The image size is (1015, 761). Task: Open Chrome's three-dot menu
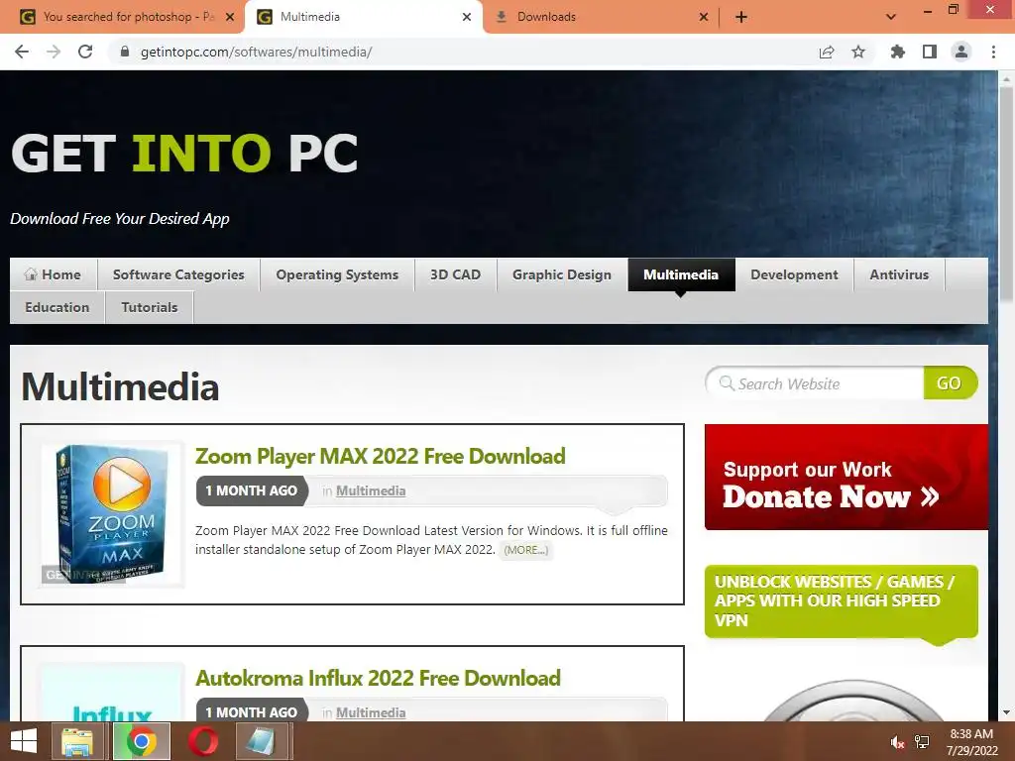click(993, 52)
